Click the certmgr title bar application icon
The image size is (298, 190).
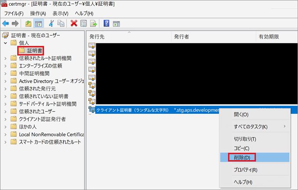4,3
